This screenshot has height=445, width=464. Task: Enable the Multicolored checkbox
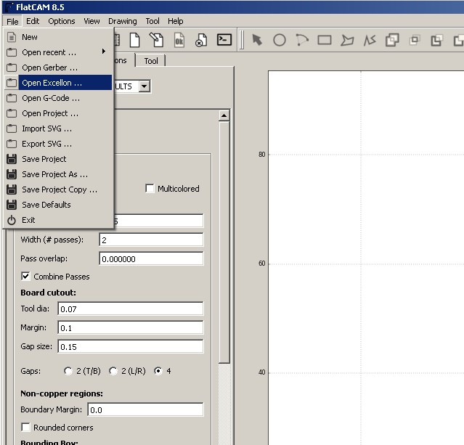(150, 189)
